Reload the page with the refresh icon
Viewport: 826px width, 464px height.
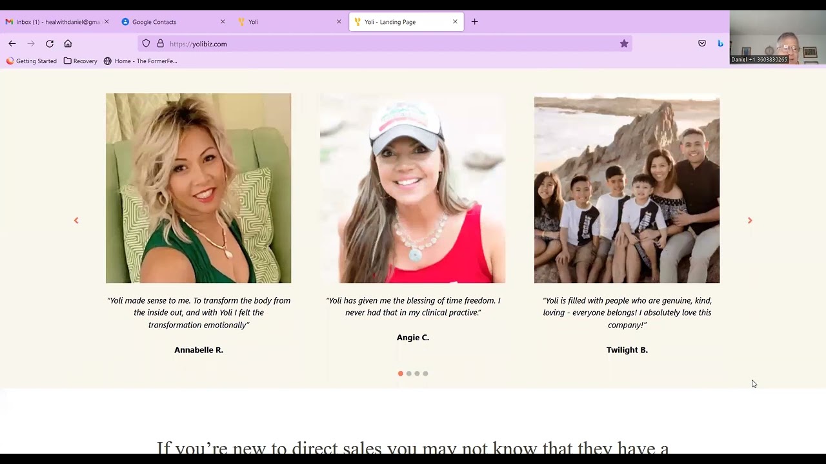coord(50,44)
